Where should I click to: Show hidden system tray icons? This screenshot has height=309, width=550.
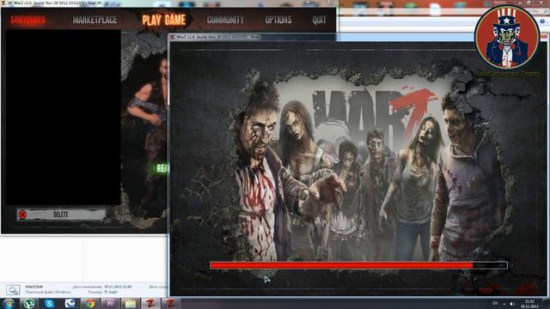[x=504, y=304]
